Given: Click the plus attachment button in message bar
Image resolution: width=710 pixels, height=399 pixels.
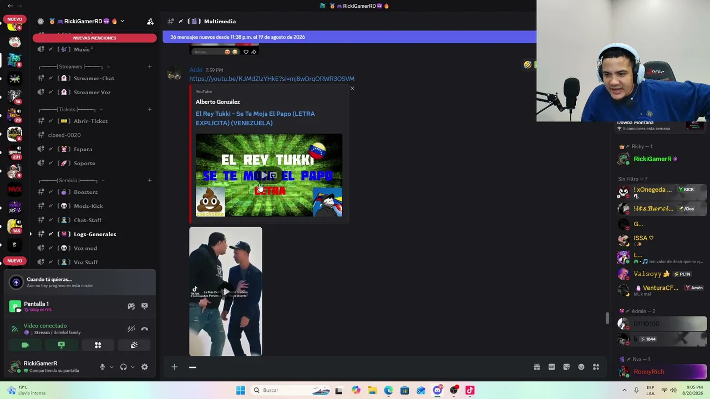Looking at the screenshot, I should point(174,367).
